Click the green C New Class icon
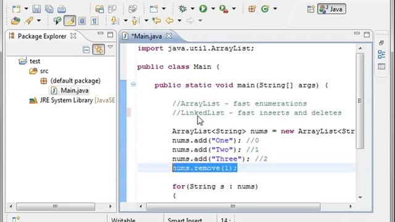395x222 pixels. (265, 9)
